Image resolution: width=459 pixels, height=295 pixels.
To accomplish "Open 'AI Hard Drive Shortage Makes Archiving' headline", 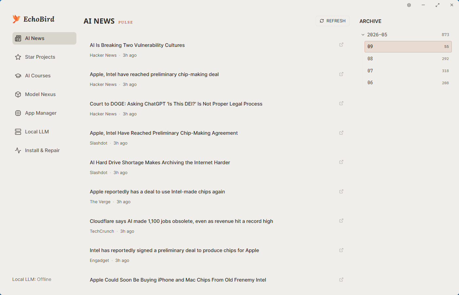I will click(160, 163).
